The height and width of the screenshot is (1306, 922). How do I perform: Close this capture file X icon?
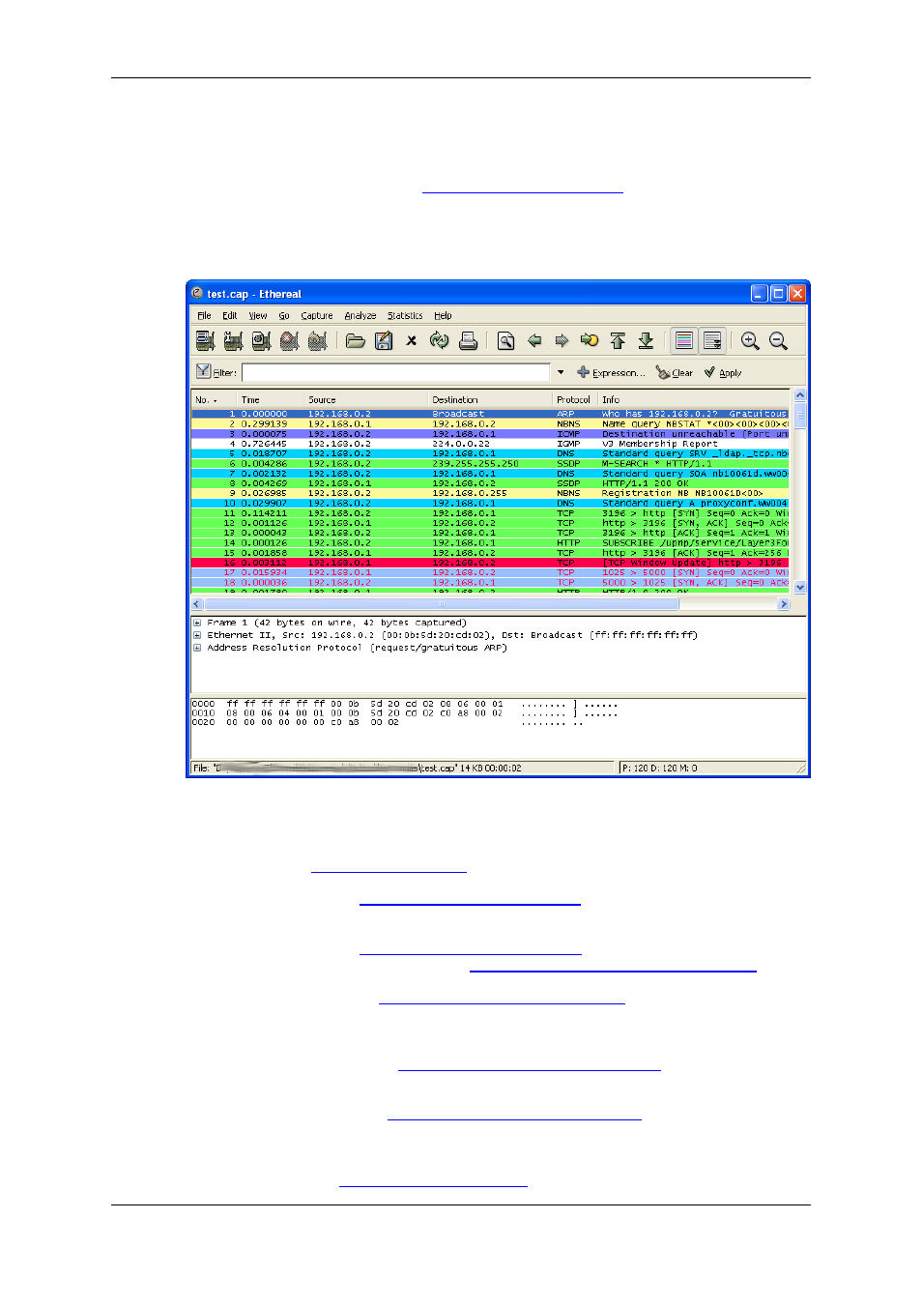click(x=412, y=340)
